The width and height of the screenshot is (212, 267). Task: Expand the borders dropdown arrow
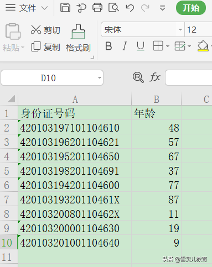pos(168,46)
